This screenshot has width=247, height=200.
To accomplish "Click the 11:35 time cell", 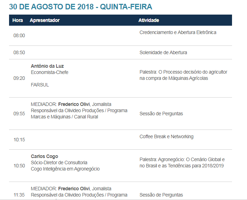I will point(19,195).
